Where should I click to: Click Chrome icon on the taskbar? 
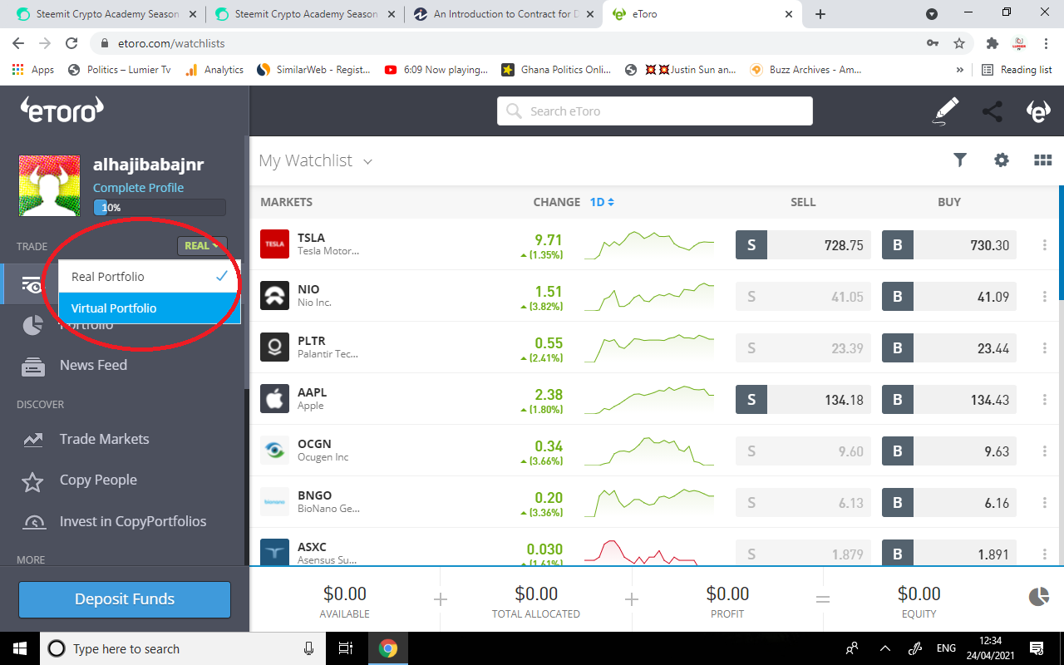[387, 648]
